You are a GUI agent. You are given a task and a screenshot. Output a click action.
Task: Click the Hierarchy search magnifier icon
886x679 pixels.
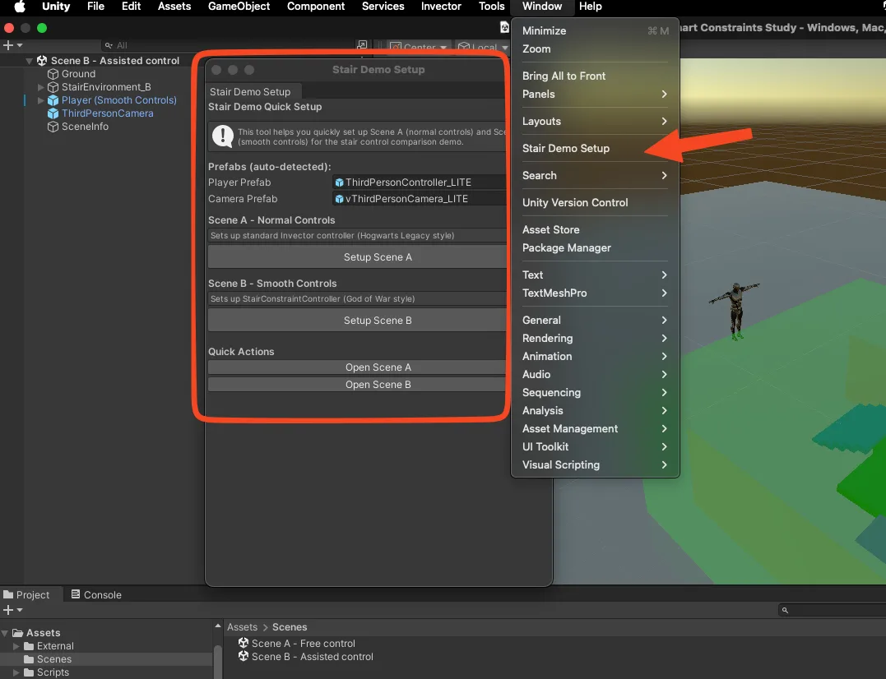pos(109,45)
